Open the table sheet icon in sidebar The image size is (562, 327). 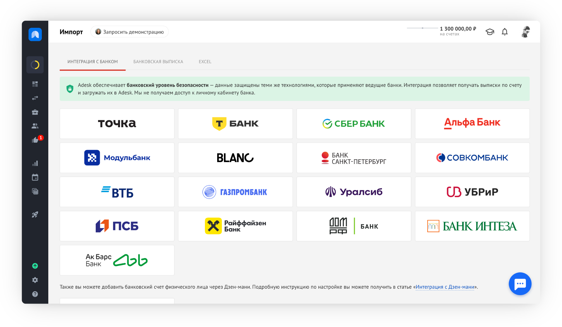pyautogui.click(x=35, y=191)
